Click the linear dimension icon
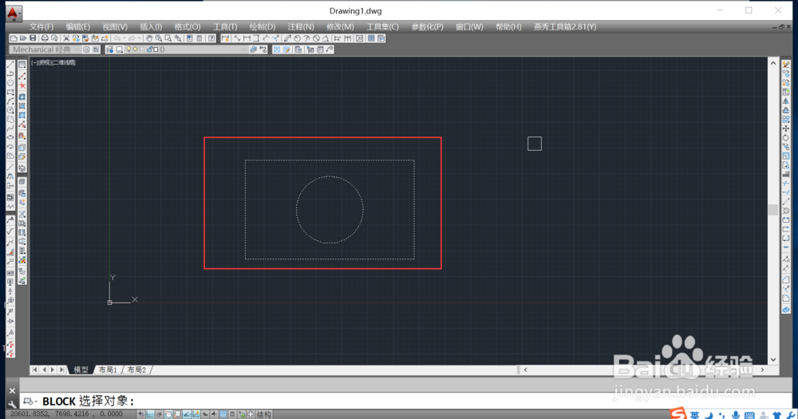Viewport: 798px width, 419px height. tap(247, 38)
